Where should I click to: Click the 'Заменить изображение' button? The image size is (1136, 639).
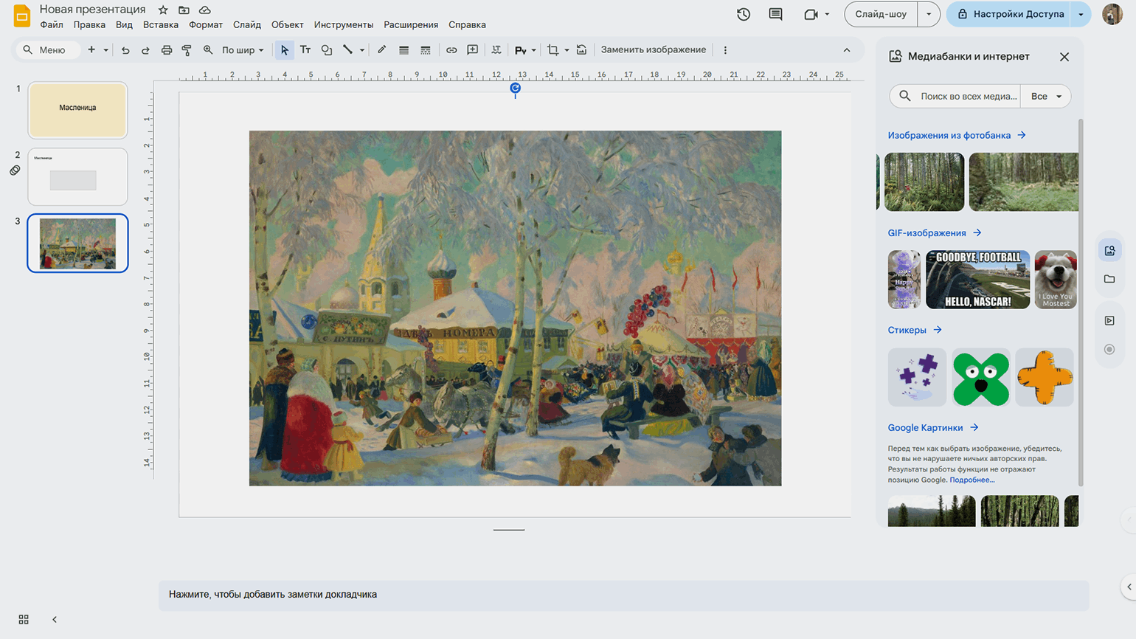click(x=653, y=50)
